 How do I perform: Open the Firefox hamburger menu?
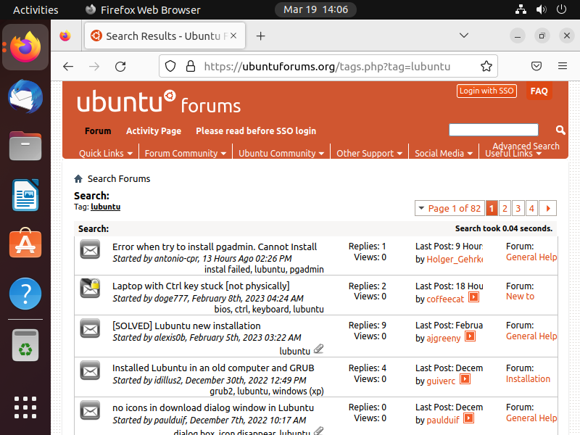563,66
